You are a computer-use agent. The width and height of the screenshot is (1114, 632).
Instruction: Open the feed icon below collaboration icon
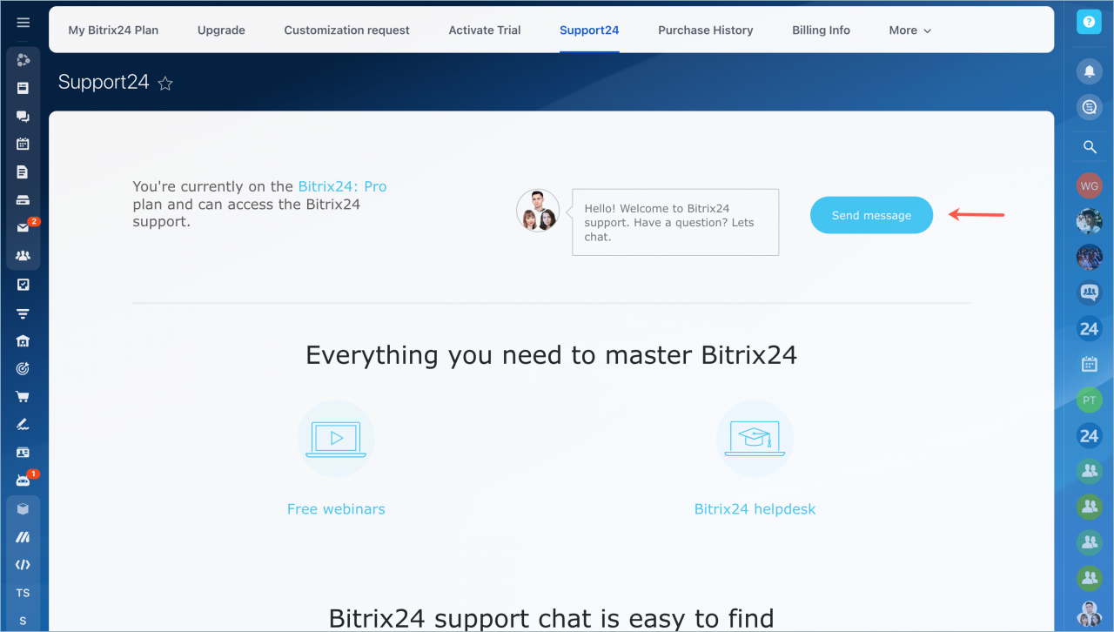coord(23,88)
